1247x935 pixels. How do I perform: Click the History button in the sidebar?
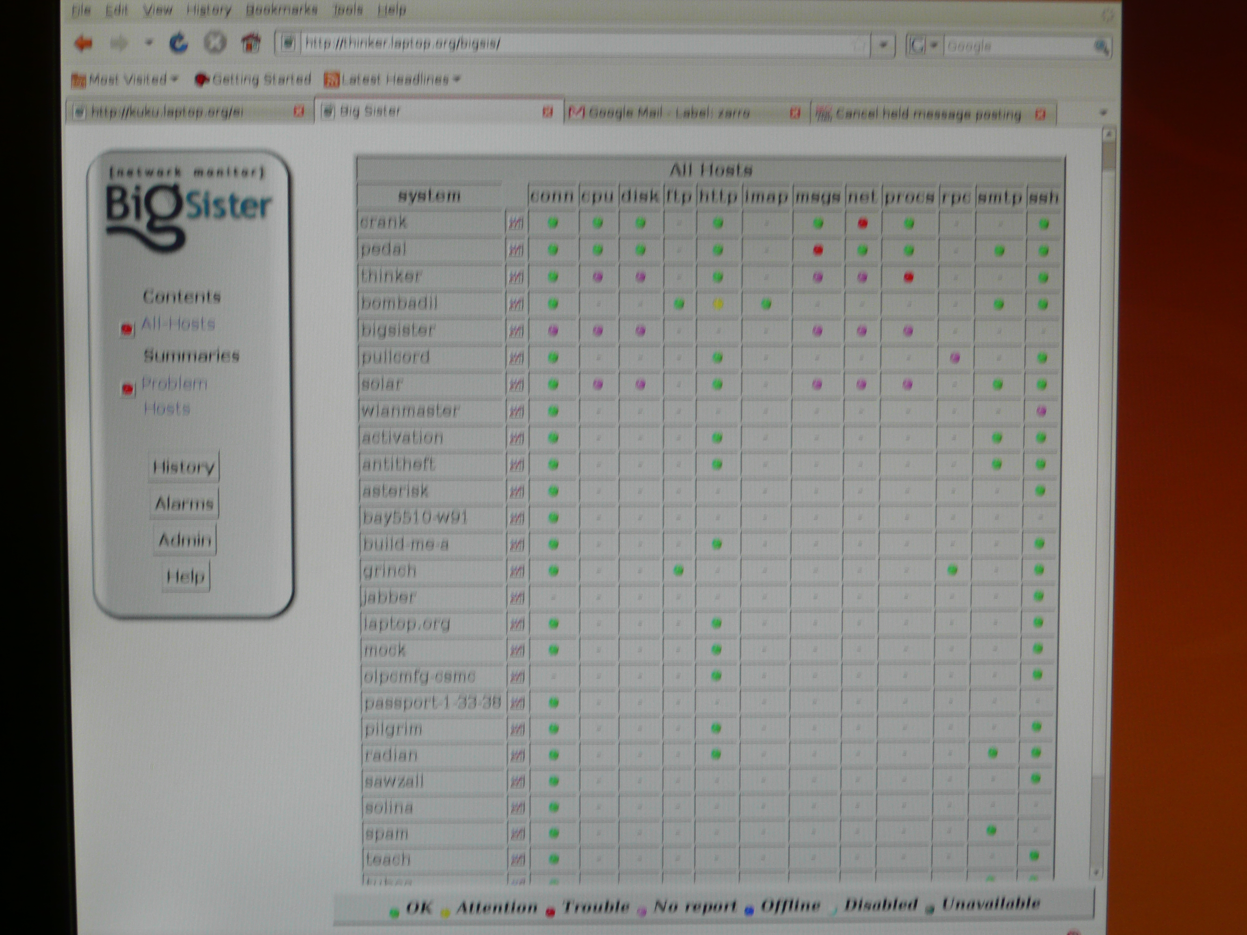click(x=184, y=467)
